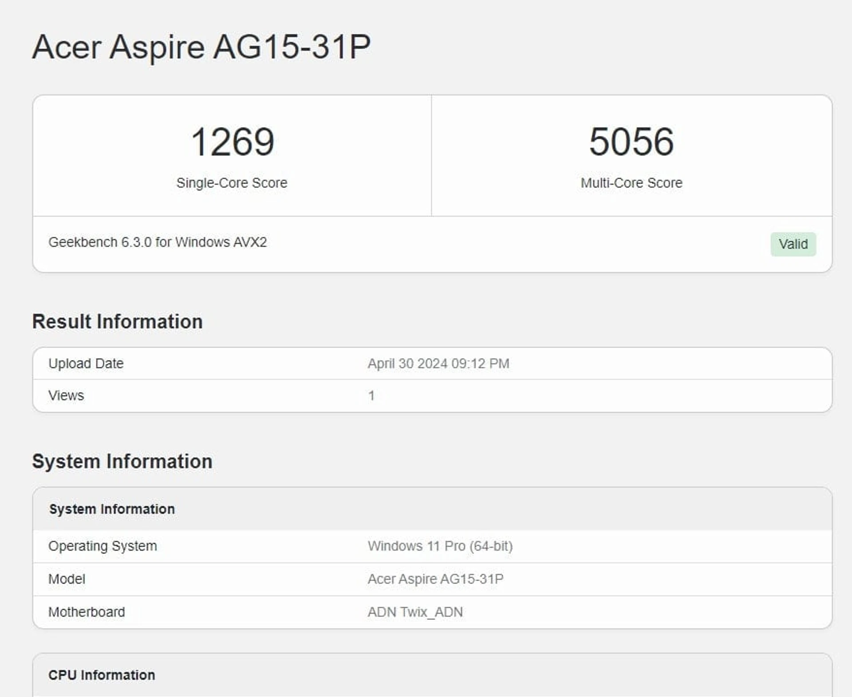The image size is (852, 697).
Task: Select the model value Acer Aspire AG15-31P
Action: tap(436, 579)
